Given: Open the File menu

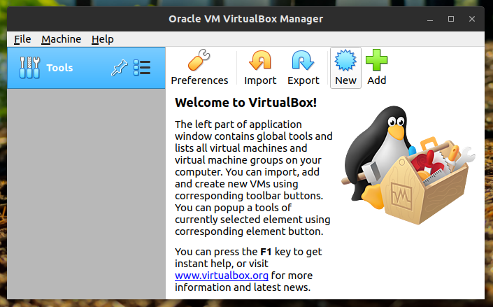Looking at the screenshot, I should 22,39.
